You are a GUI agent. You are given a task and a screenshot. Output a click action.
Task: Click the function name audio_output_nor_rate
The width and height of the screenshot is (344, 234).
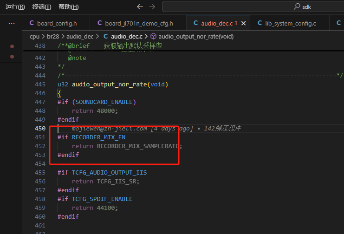(109, 84)
